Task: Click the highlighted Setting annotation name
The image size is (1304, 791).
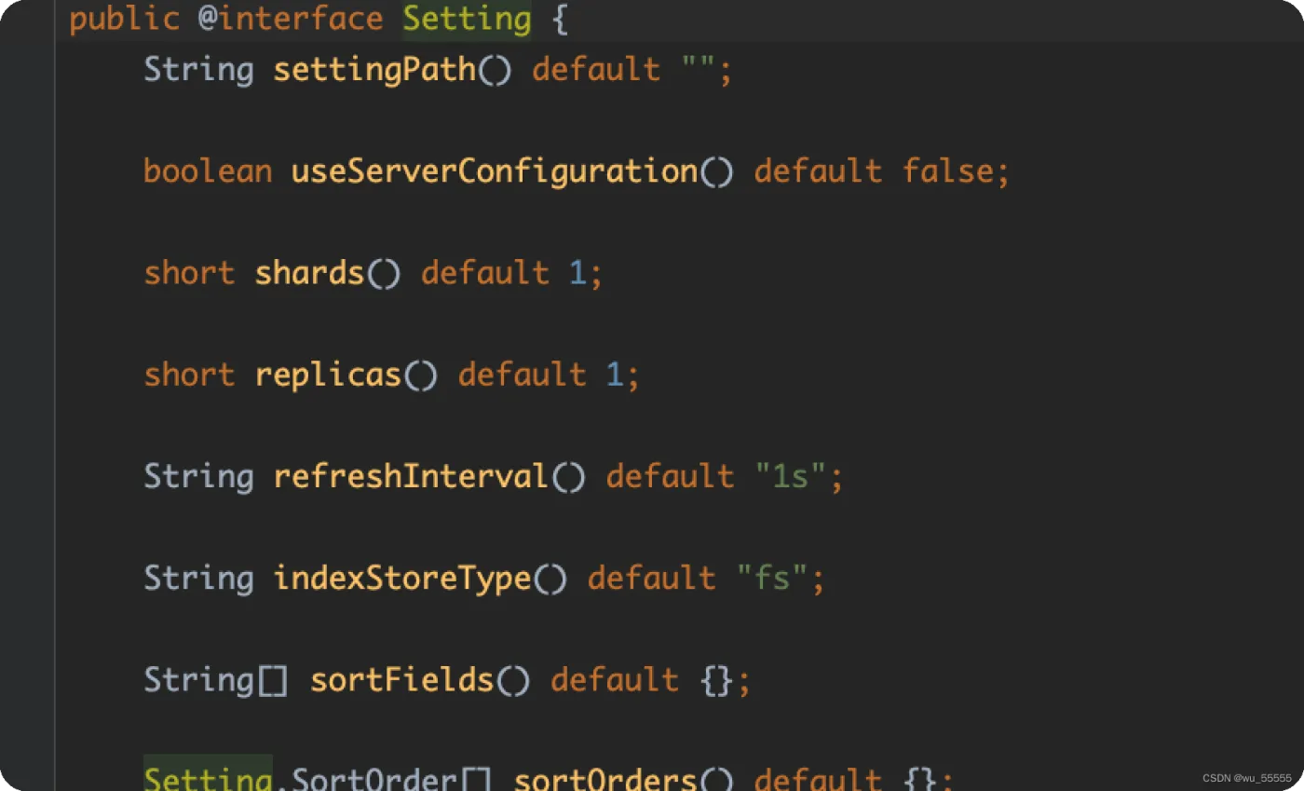Action: point(467,20)
